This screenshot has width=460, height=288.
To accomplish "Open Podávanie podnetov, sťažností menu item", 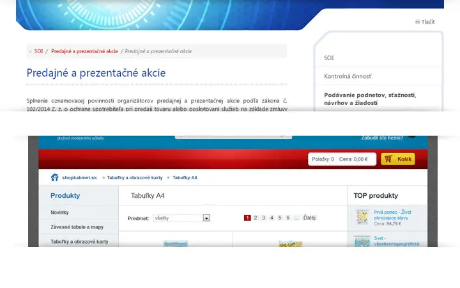I will click(x=370, y=99).
